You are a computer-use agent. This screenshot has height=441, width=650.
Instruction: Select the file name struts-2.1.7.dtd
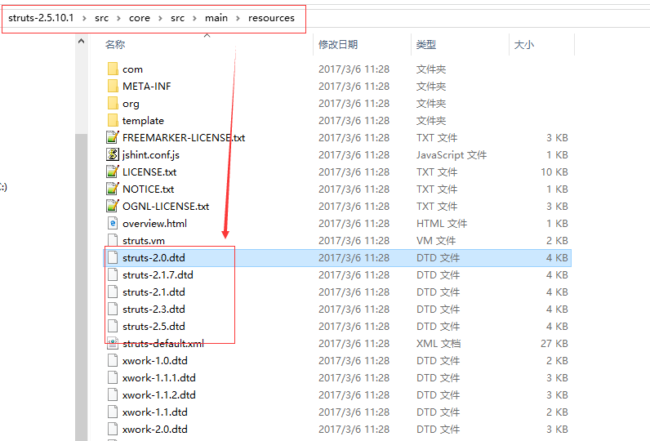(158, 274)
